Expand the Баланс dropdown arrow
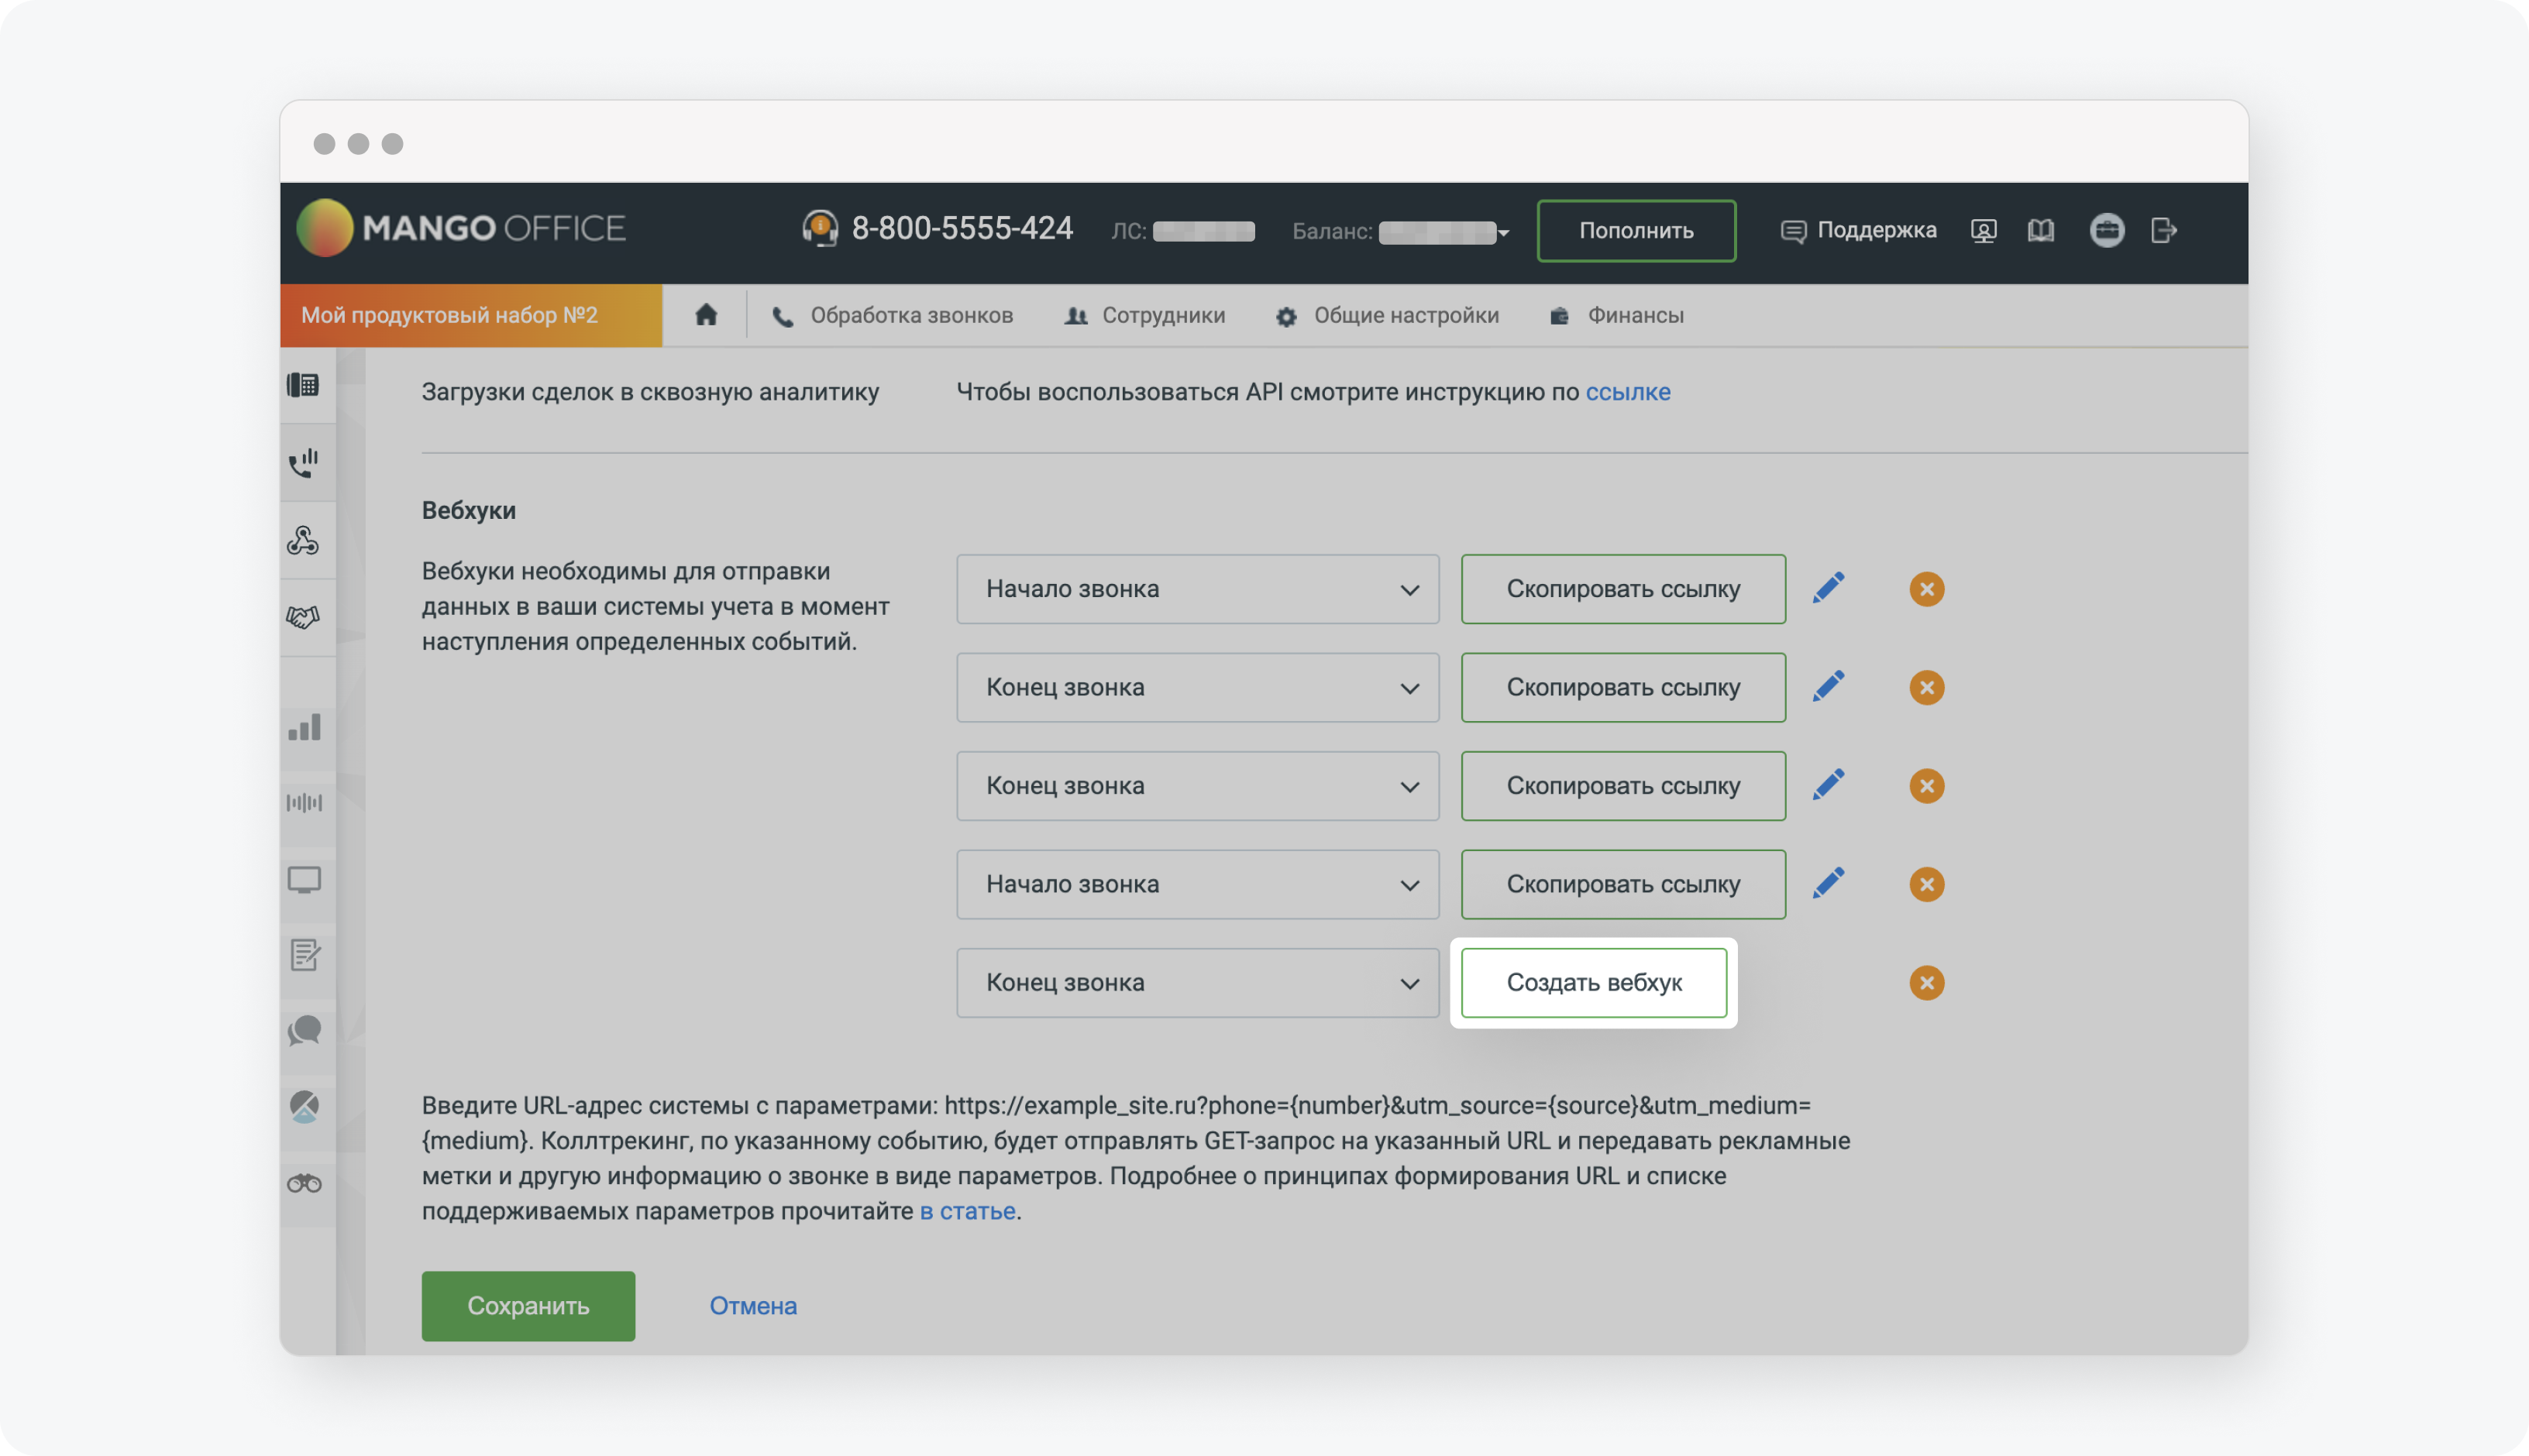Screen dimensions: 2529x1456 (x=1504, y=233)
